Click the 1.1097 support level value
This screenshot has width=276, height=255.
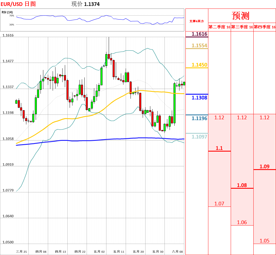200,137
